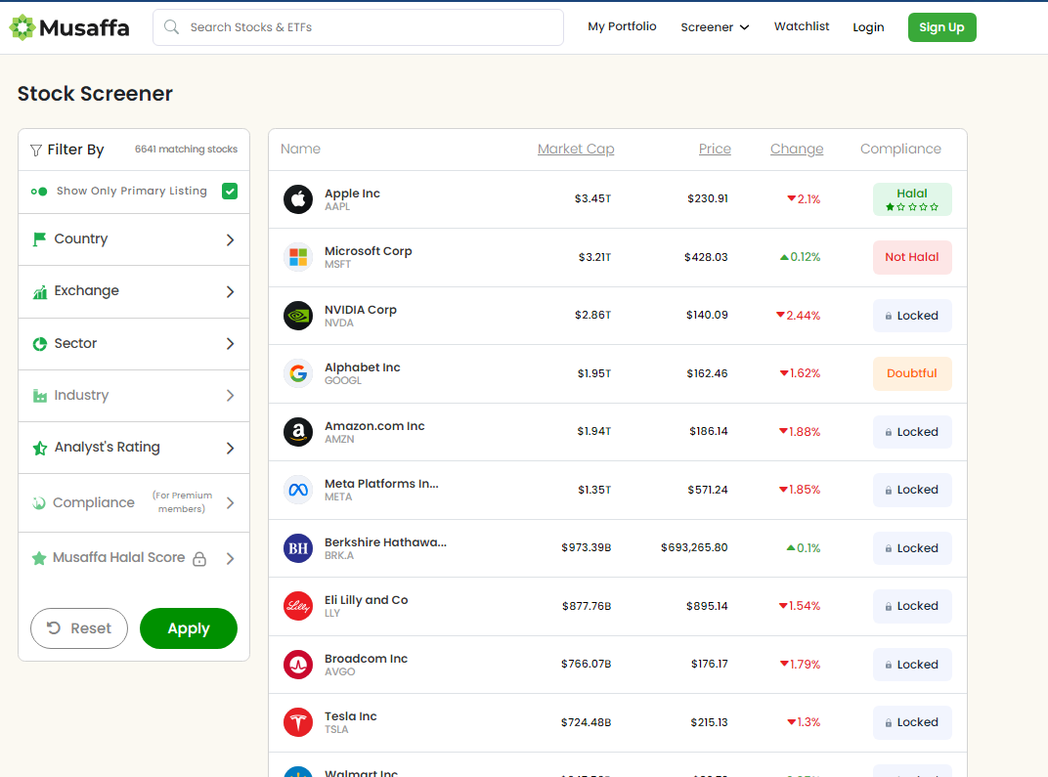Open the Screener dropdown menu
1048x777 pixels.
click(x=715, y=27)
